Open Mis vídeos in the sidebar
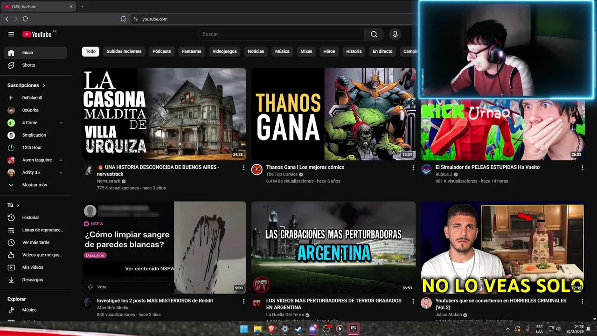The height and width of the screenshot is (336, 597). click(35, 267)
